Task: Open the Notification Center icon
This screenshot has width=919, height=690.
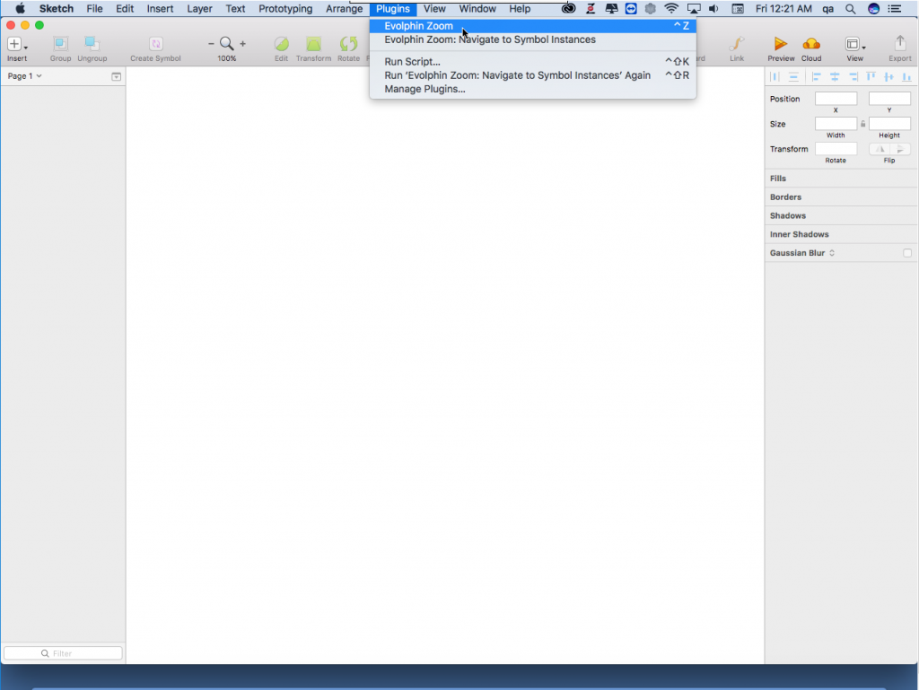Action: point(895,9)
